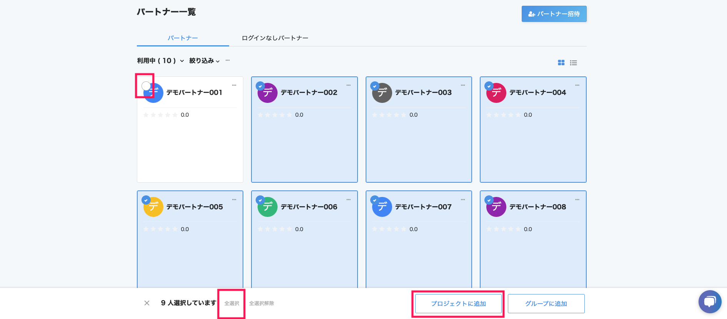Switch to list view

pyautogui.click(x=573, y=63)
